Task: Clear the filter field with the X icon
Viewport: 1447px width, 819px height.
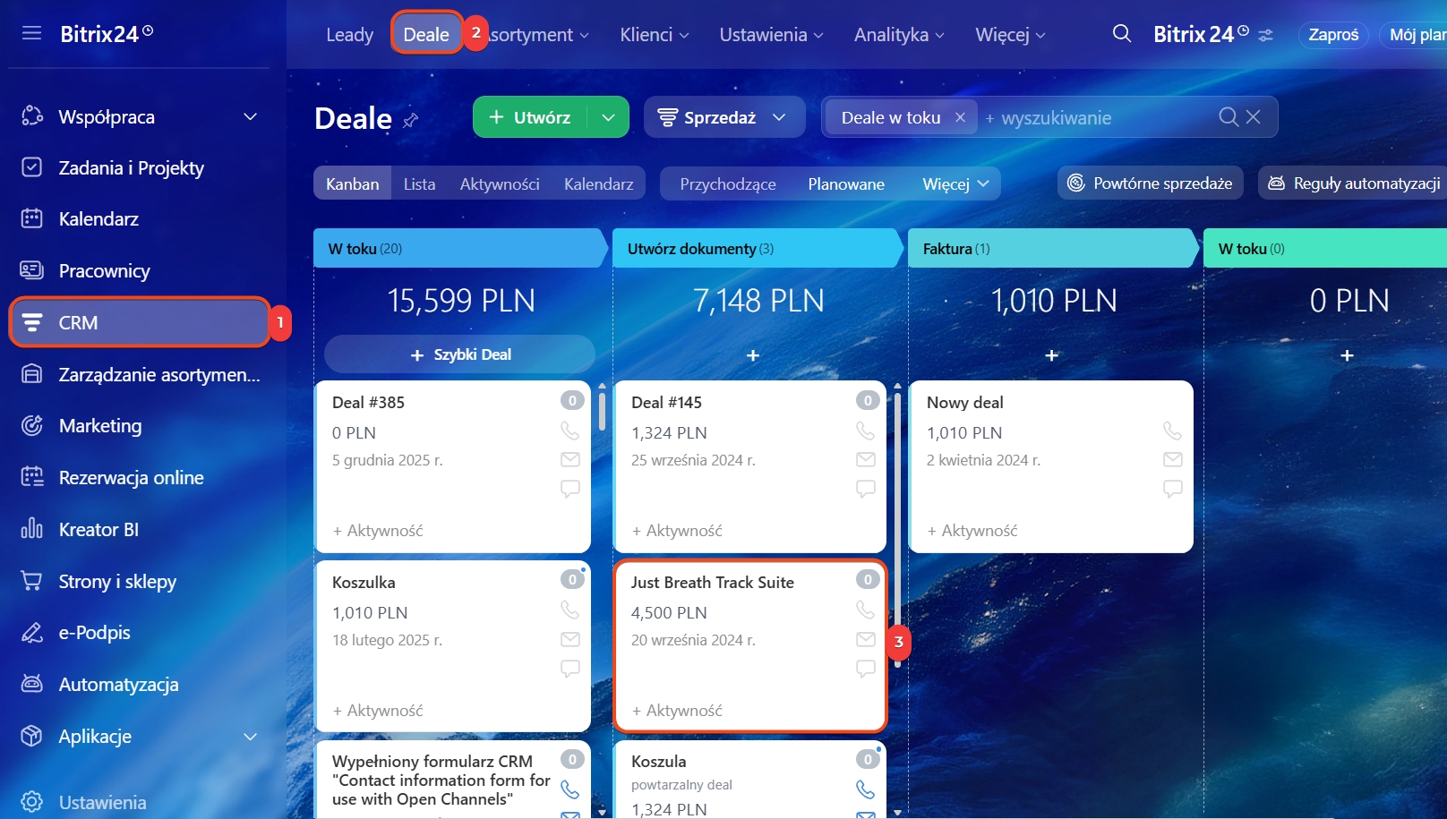Action: [1254, 117]
